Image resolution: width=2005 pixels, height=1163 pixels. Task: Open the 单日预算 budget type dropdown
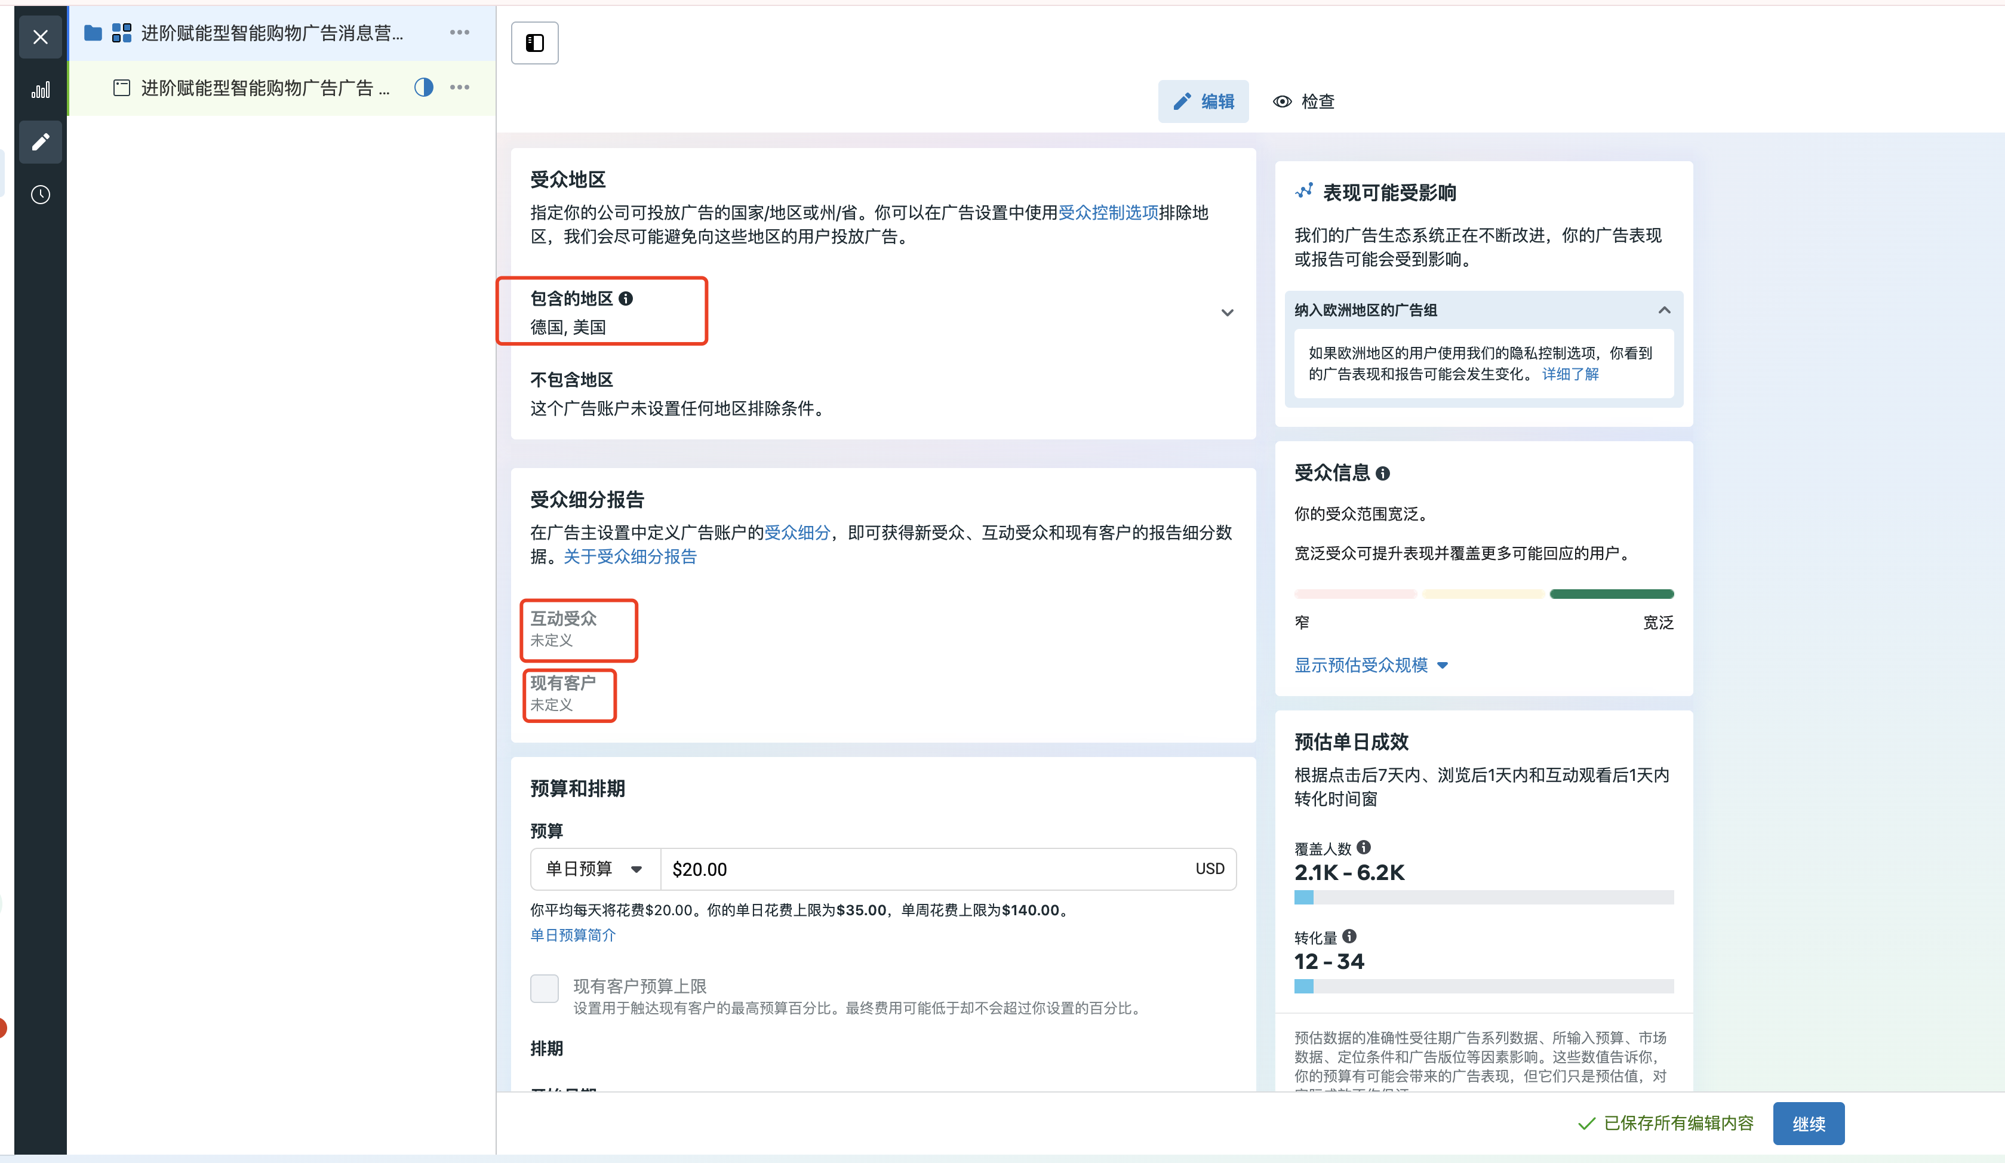coord(593,869)
